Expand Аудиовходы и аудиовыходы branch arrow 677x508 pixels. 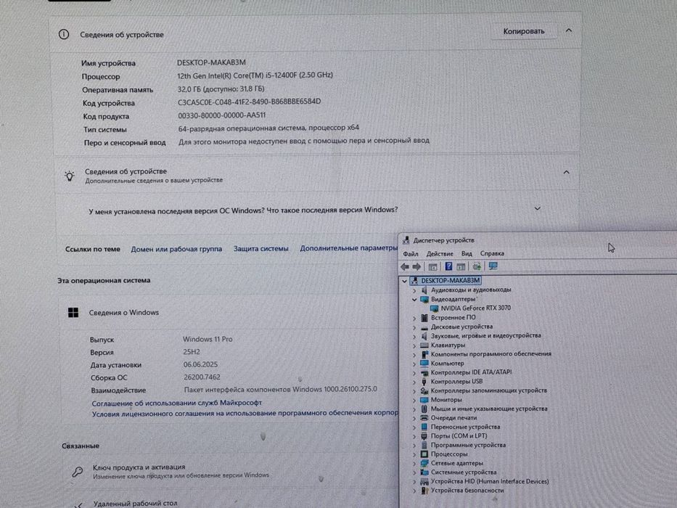click(x=414, y=290)
